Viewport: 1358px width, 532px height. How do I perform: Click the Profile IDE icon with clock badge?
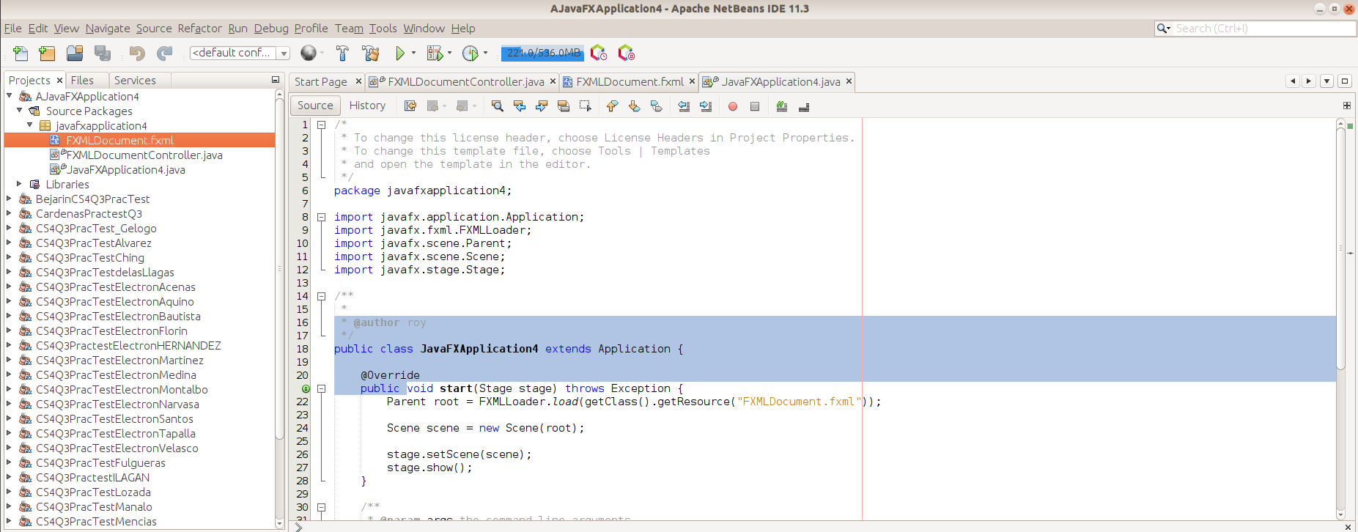(x=599, y=53)
